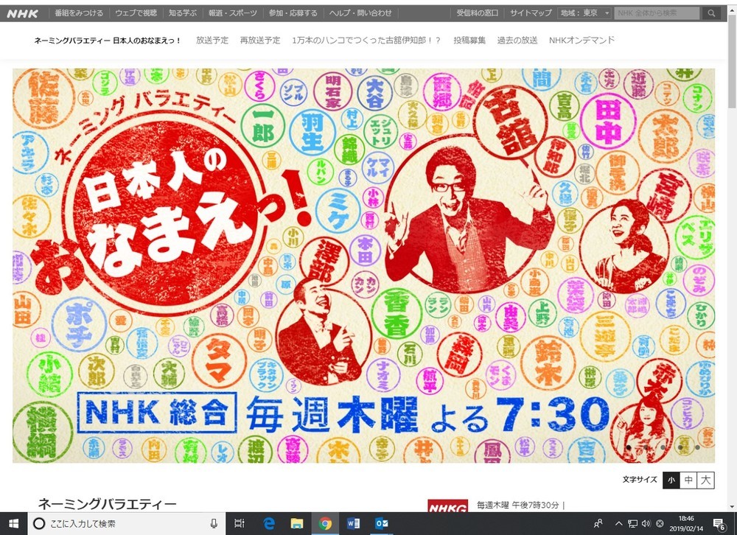This screenshot has width=737, height=535.
Task: Click the Task View icon
Action: 239,523
